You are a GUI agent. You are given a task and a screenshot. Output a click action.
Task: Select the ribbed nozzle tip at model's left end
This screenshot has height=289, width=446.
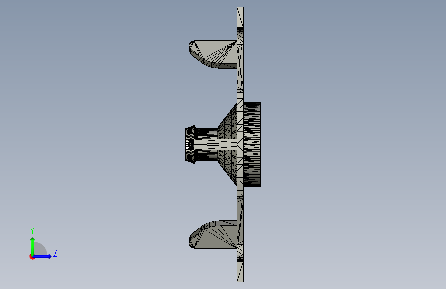coord(190,144)
